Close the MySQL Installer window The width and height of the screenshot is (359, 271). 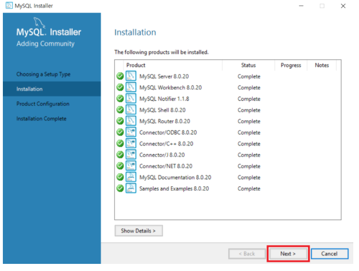point(343,6)
